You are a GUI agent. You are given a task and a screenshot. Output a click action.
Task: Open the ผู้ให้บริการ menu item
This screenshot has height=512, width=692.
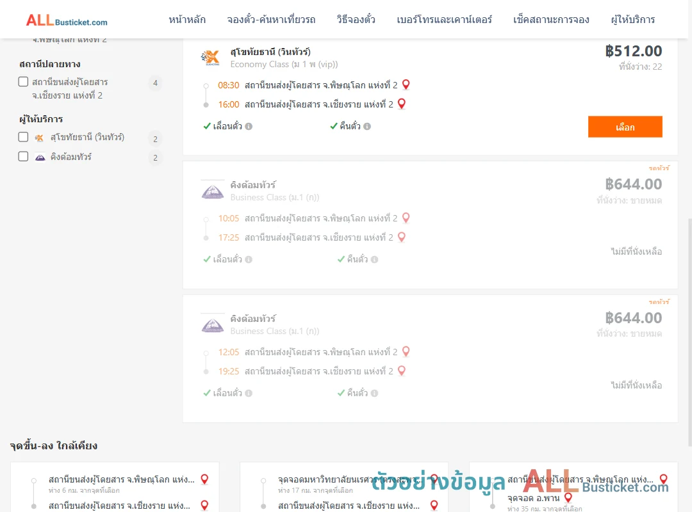point(632,19)
